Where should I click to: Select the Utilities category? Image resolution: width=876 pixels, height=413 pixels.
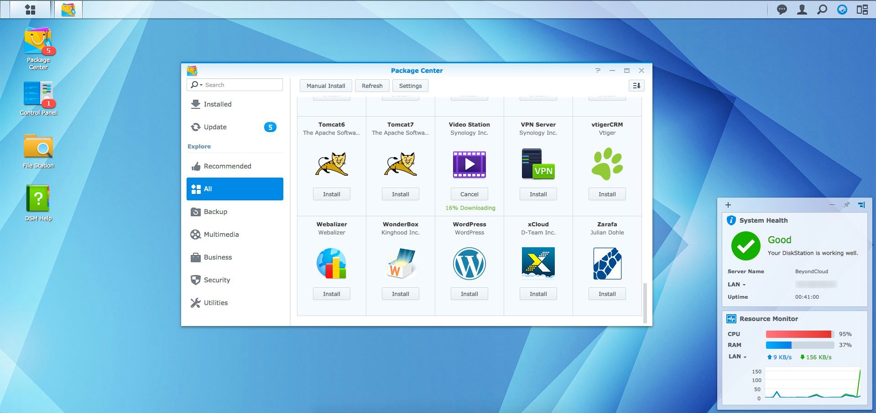pyautogui.click(x=235, y=303)
